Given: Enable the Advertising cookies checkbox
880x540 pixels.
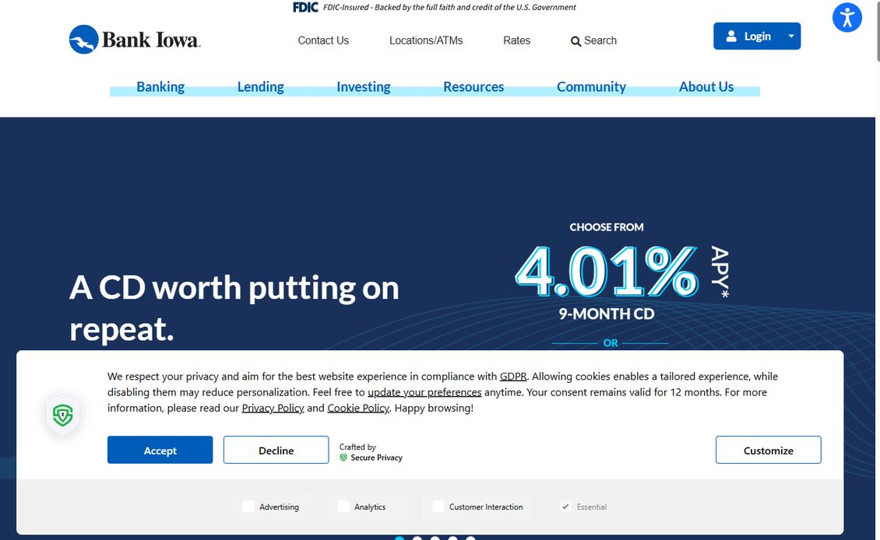Looking at the screenshot, I should coord(248,507).
